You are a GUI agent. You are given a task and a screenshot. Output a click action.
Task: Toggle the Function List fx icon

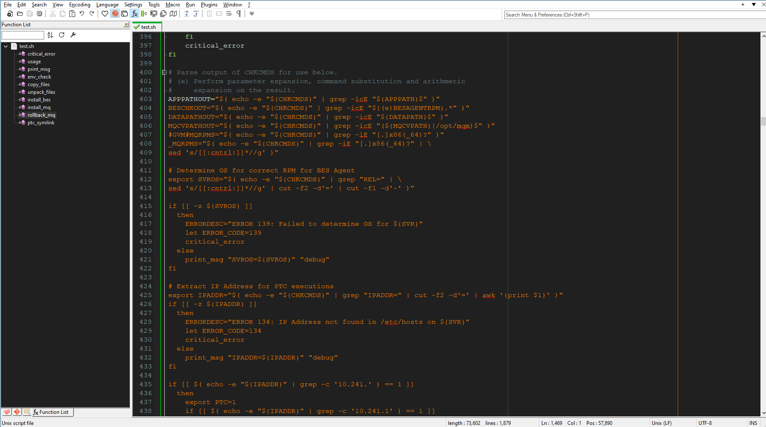[135, 14]
